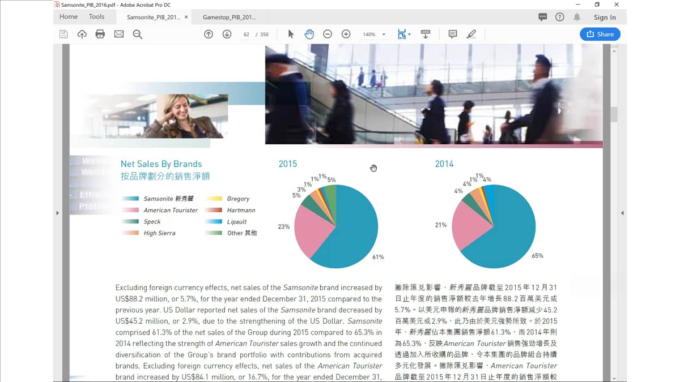The image size is (680, 382).
Task: Click the '23%' label on 2015 chart
Action: click(284, 227)
